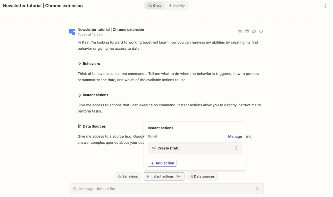Click the sparkle icon in message box
Screen dimensions: 333x197
click(x=75, y=189)
